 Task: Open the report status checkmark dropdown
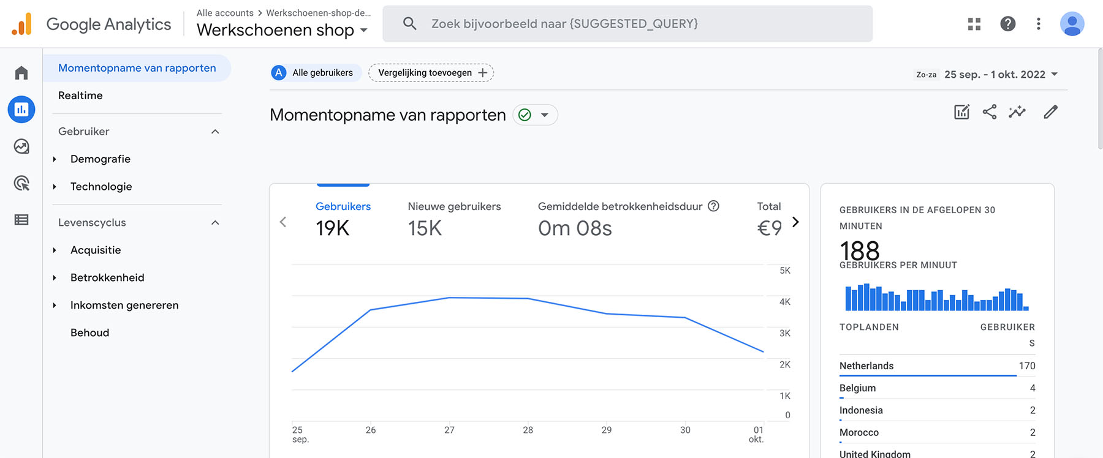coord(535,115)
